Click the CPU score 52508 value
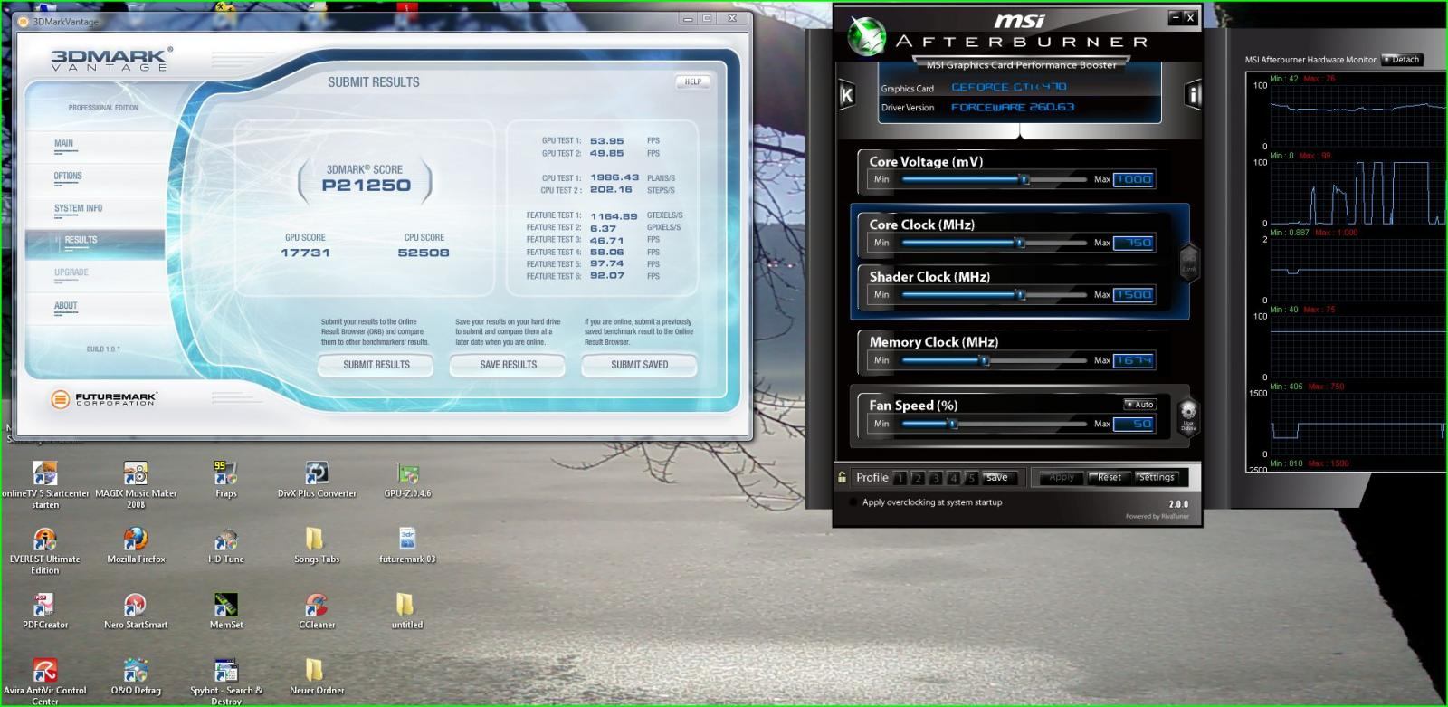 424,253
